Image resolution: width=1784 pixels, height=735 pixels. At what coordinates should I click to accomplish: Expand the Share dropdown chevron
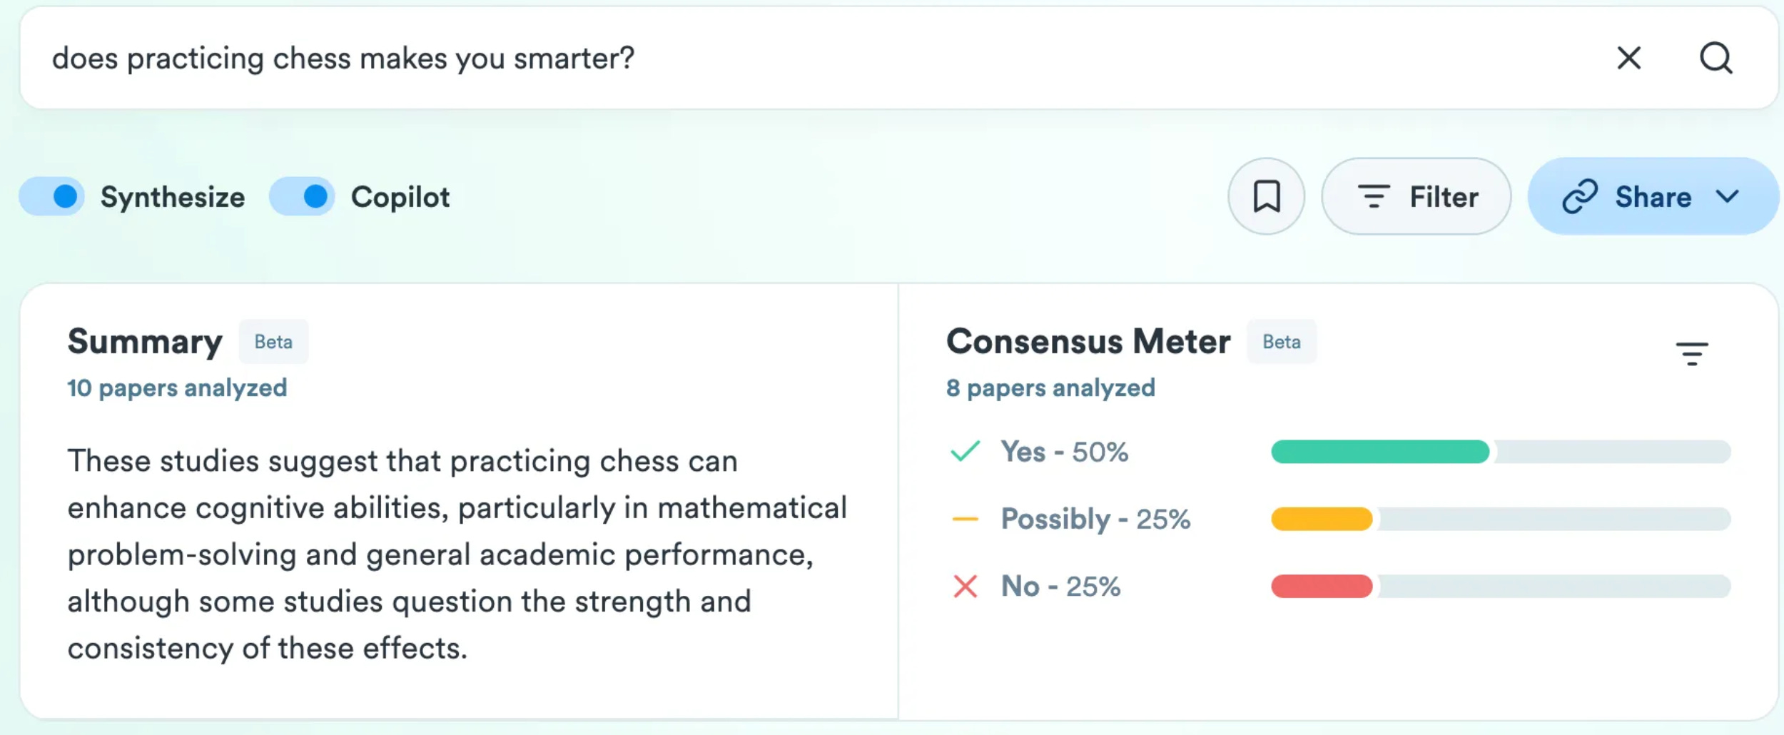(x=1728, y=196)
